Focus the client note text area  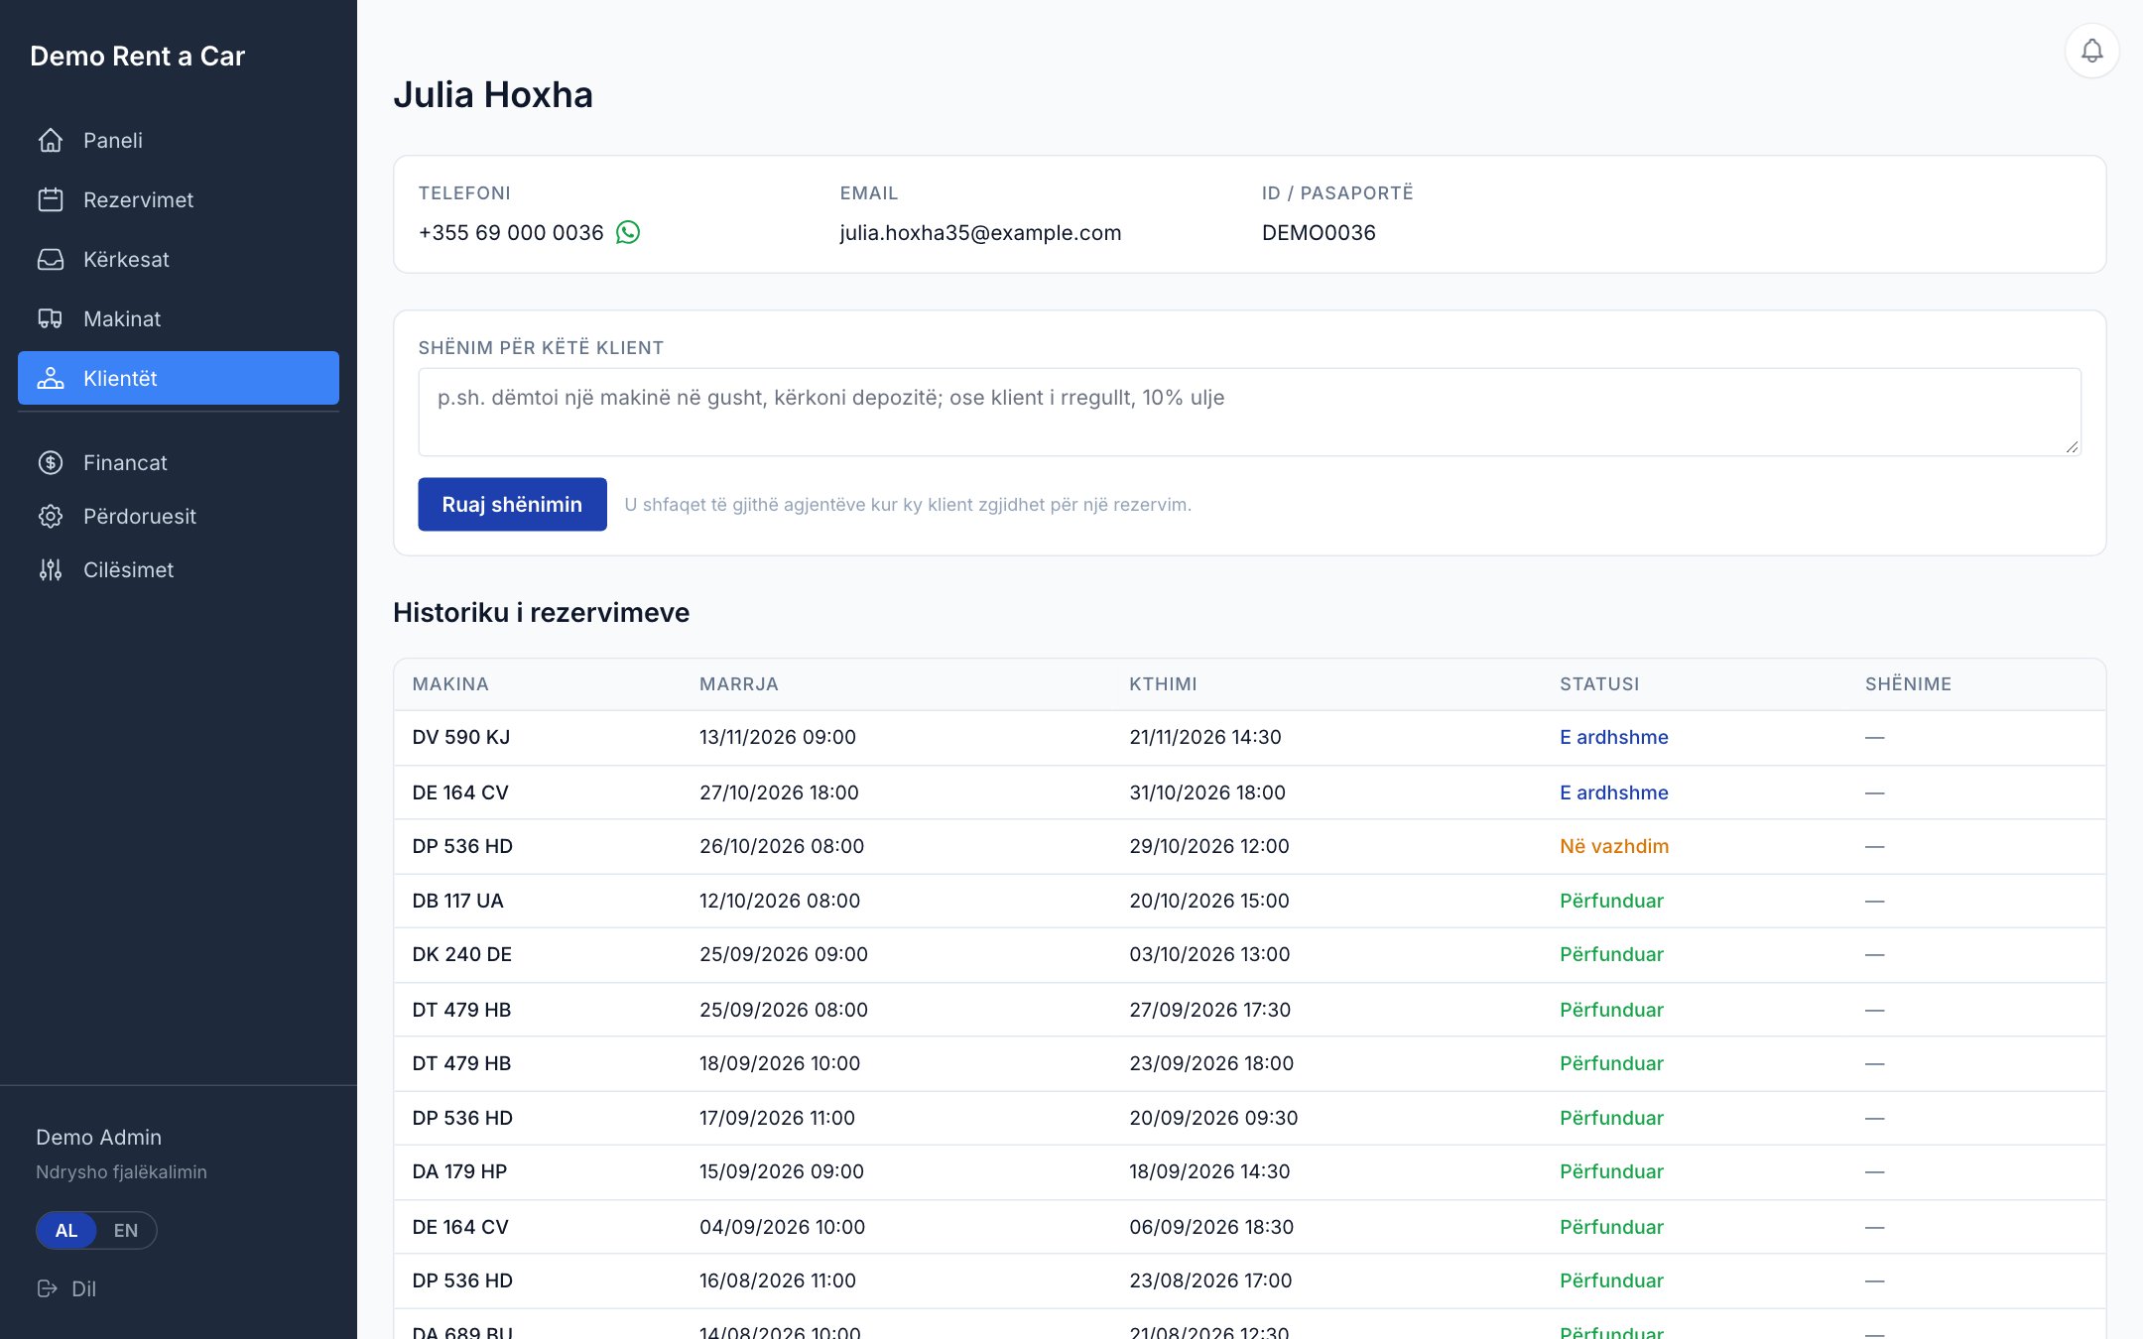click(x=1249, y=412)
